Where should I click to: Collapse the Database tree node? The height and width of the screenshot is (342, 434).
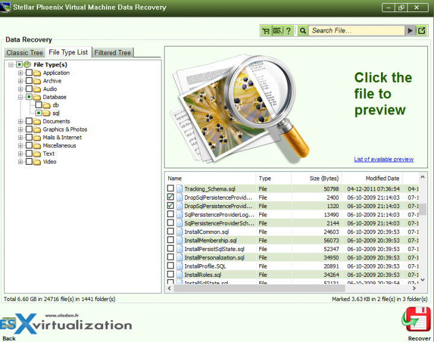point(20,97)
